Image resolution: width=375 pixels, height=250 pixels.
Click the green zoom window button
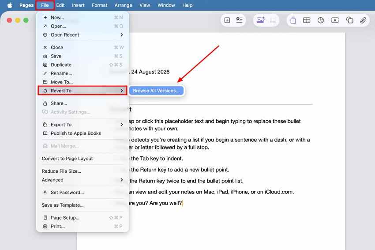click(26, 20)
